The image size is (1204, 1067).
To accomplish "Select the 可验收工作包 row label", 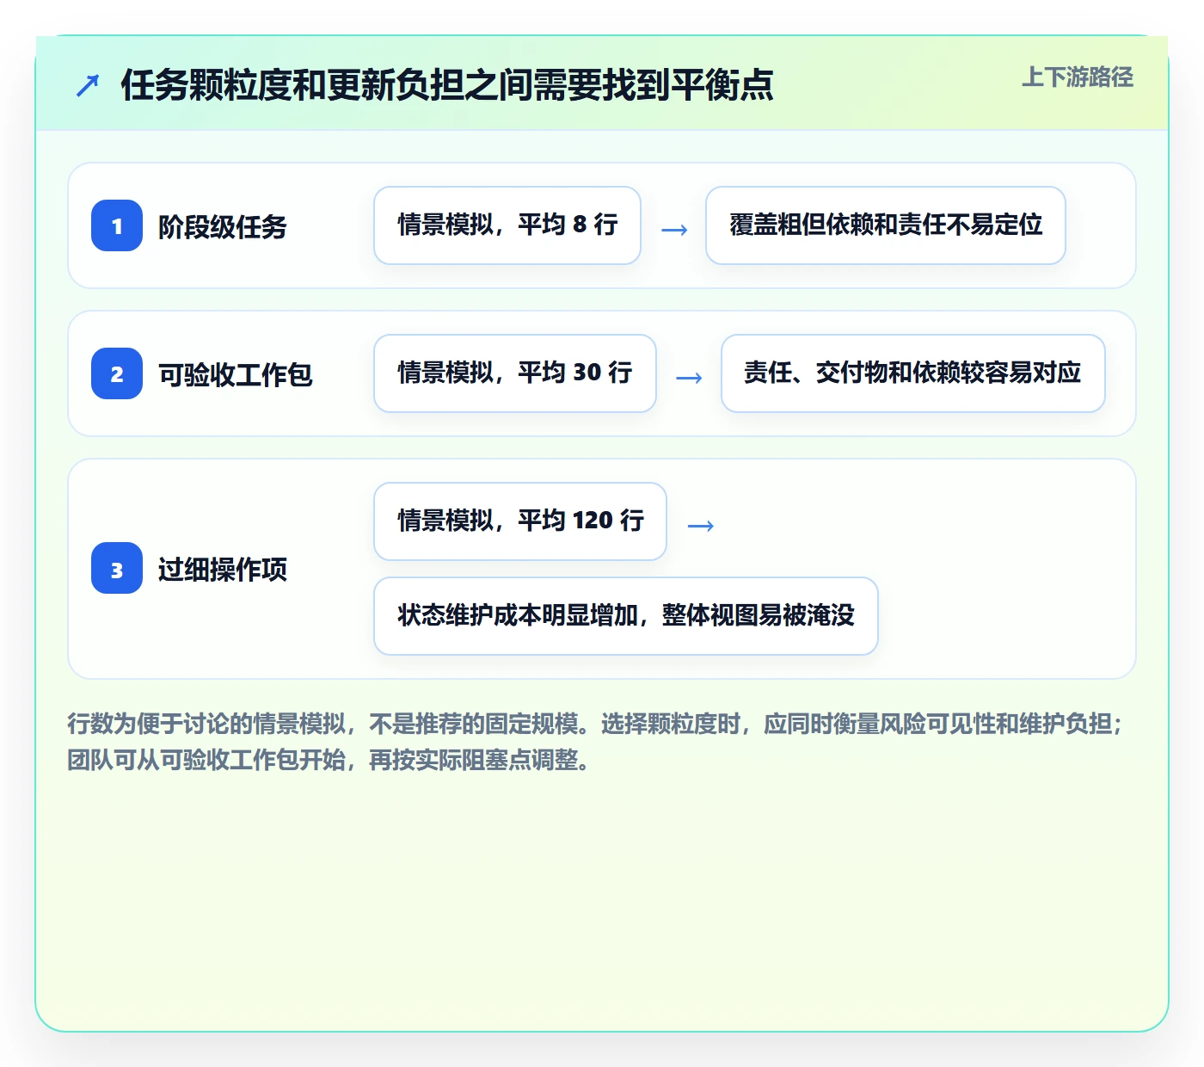I will 236,374.
